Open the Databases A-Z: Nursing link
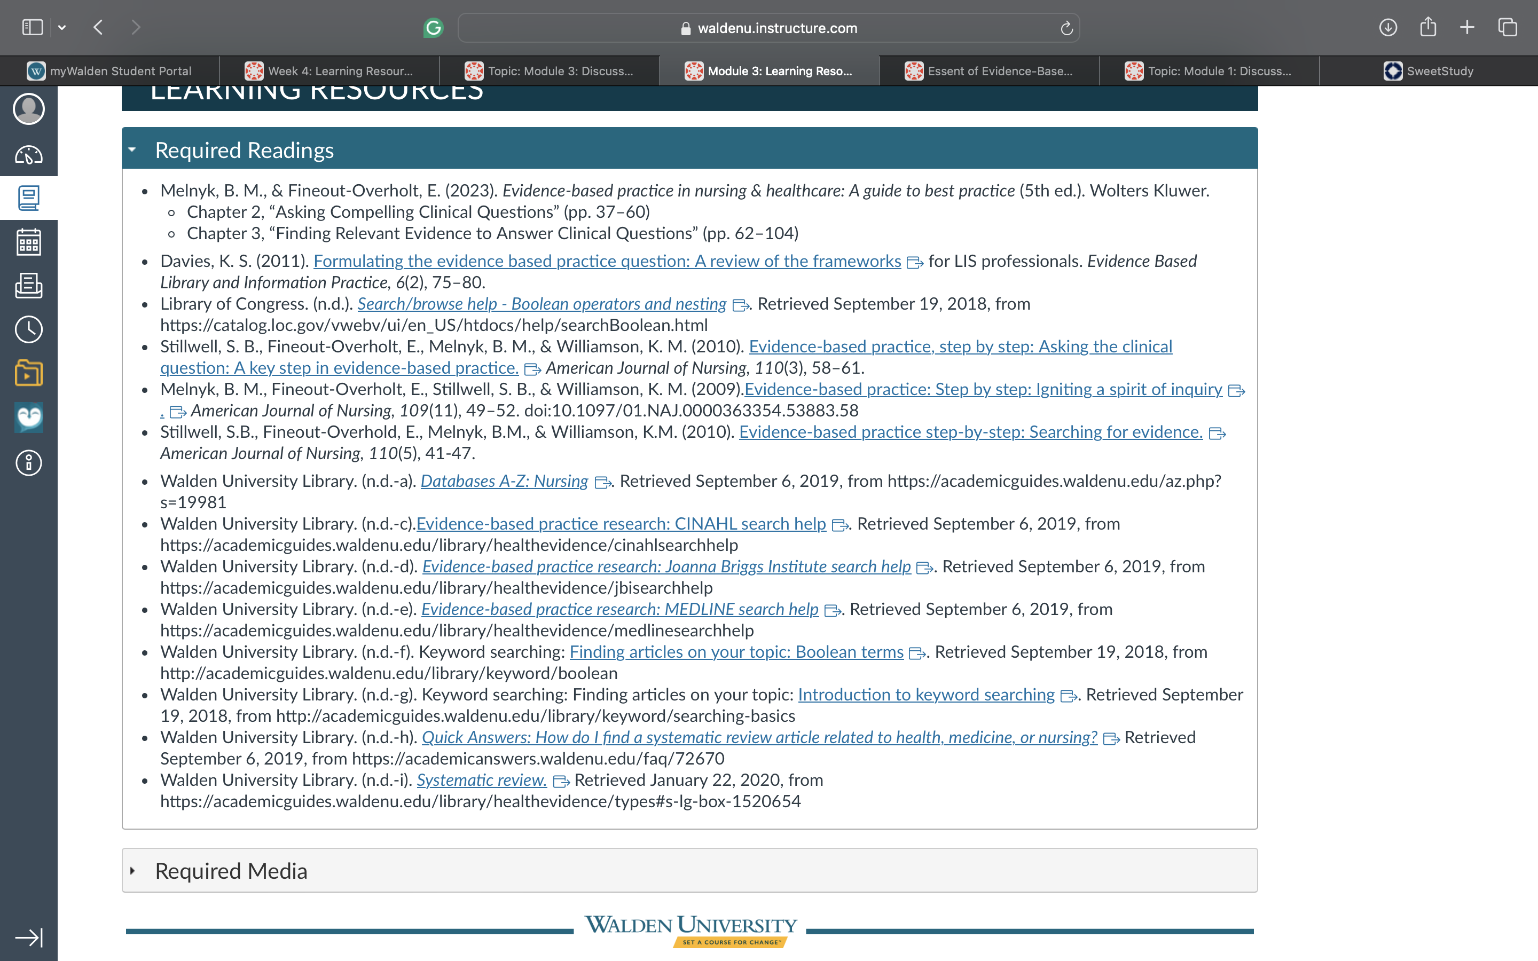 [x=504, y=481]
